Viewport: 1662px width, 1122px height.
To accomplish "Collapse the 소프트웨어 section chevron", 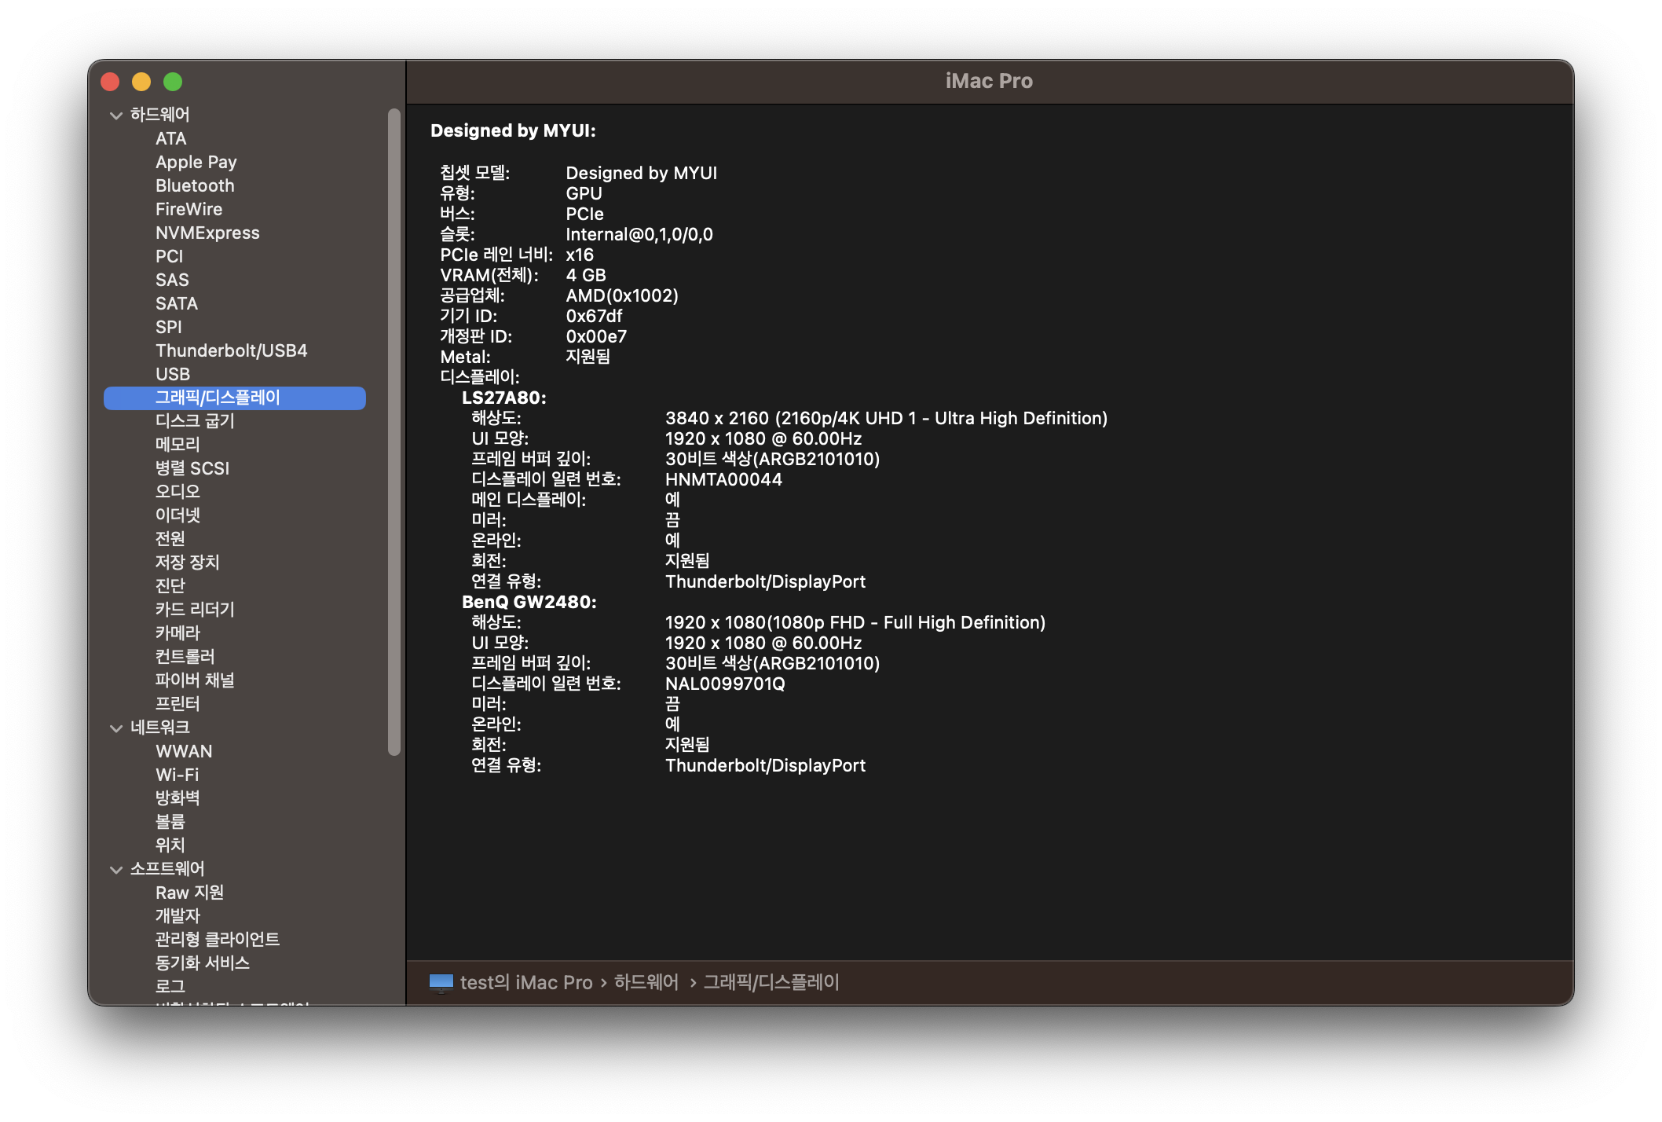I will pyautogui.click(x=116, y=870).
